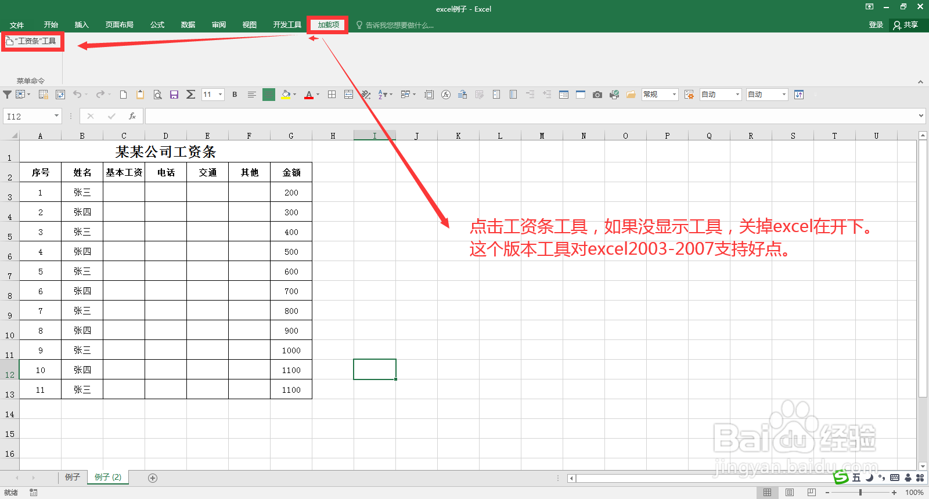
Task: Click the sort A-Z filter icon
Action: 383,95
